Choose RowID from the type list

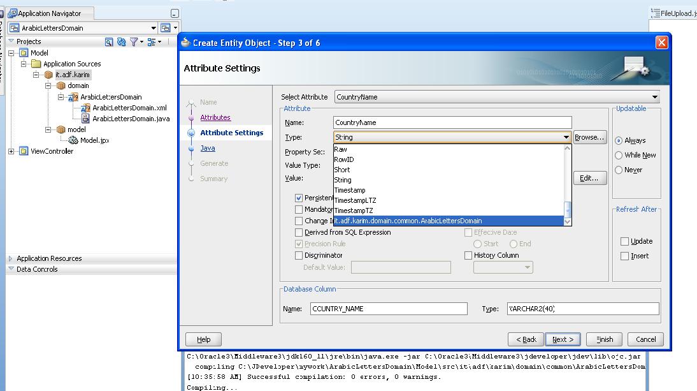(x=449, y=159)
